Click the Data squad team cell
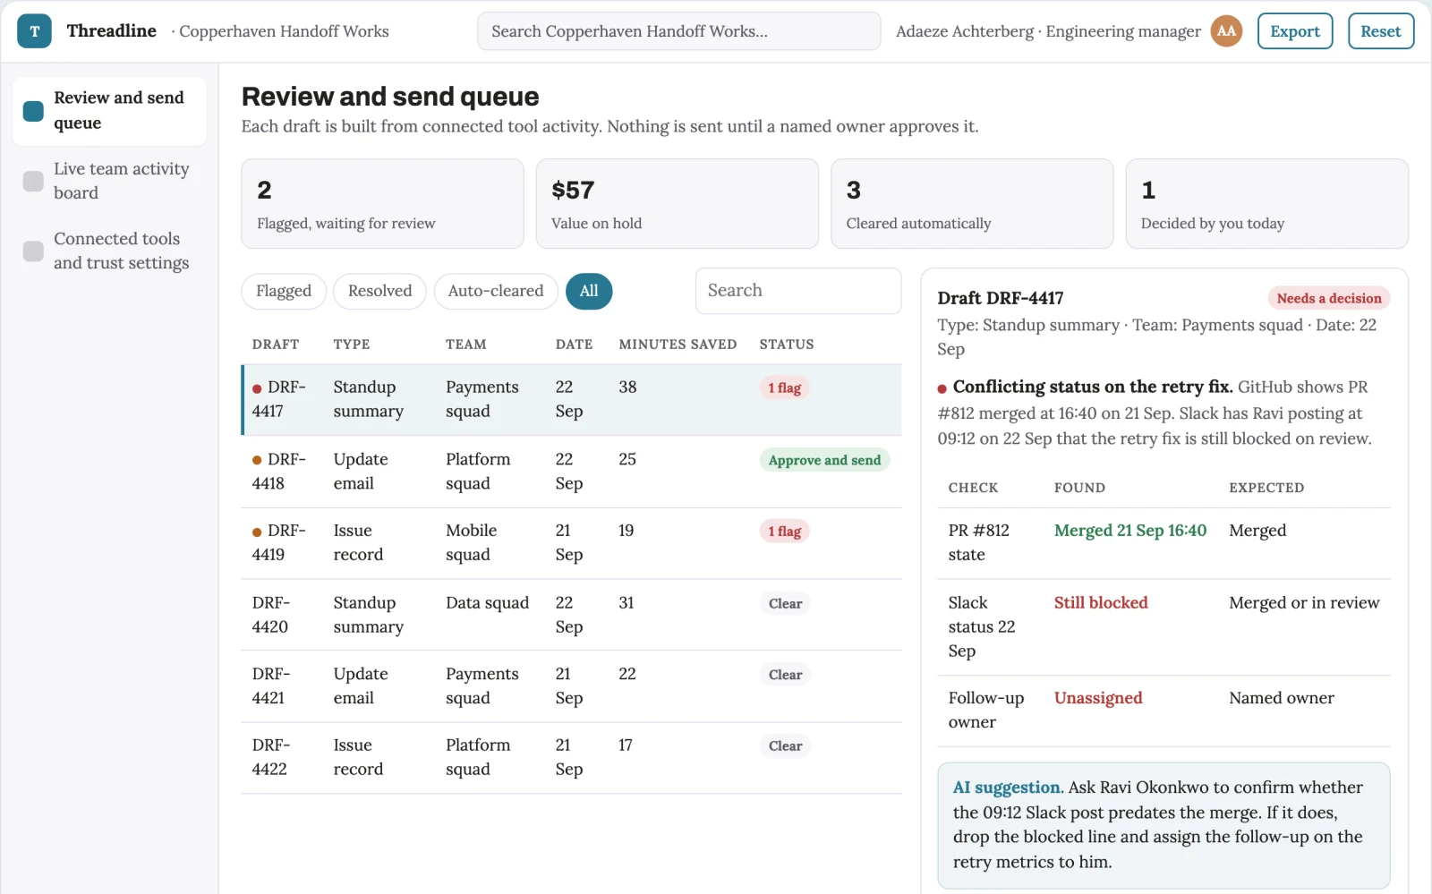Viewport: 1432px width, 894px height. [x=487, y=603]
